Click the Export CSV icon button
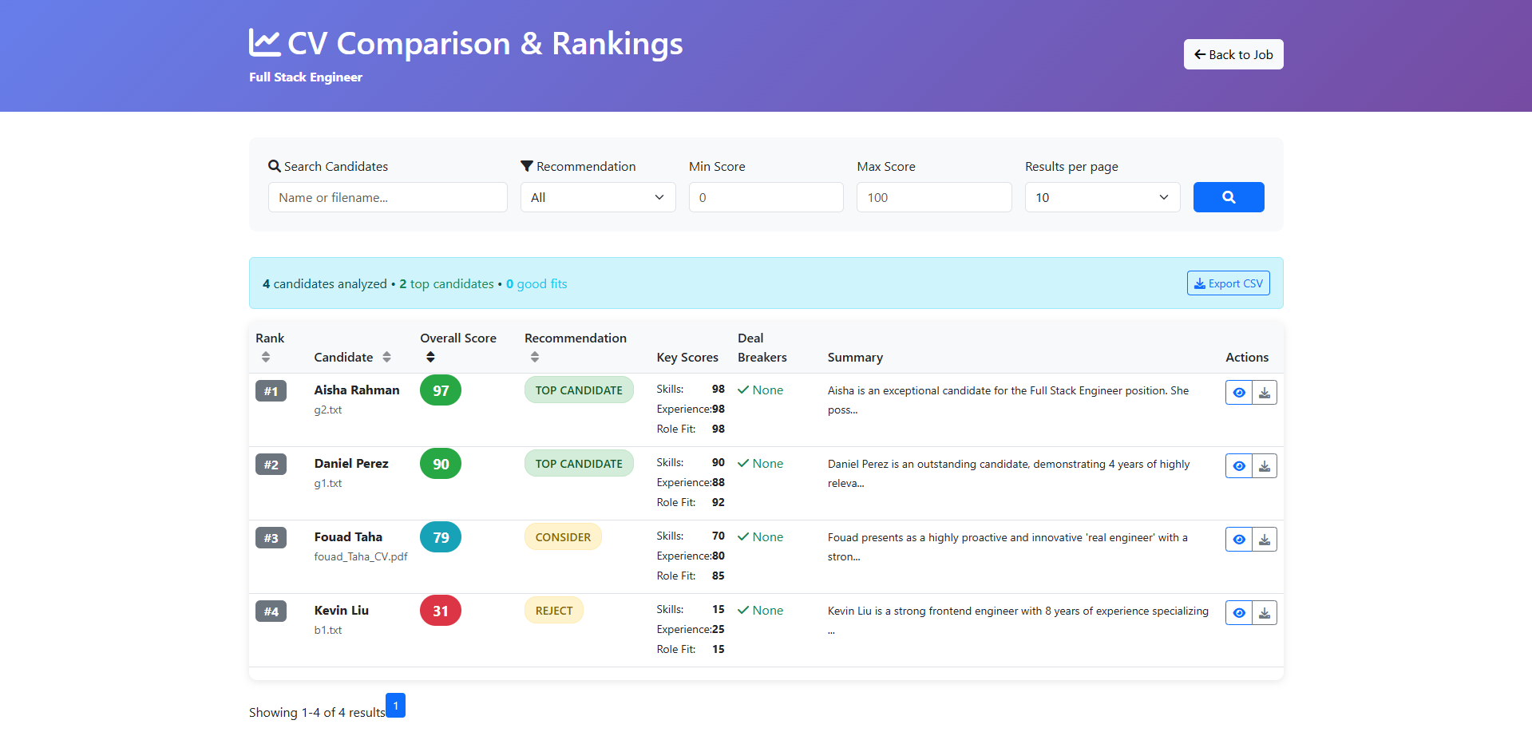The height and width of the screenshot is (736, 1532). [x=1199, y=283]
